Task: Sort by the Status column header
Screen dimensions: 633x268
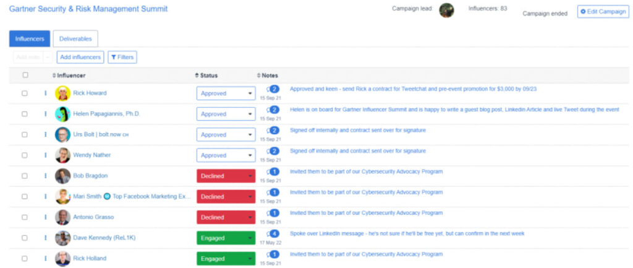Action: (x=206, y=75)
